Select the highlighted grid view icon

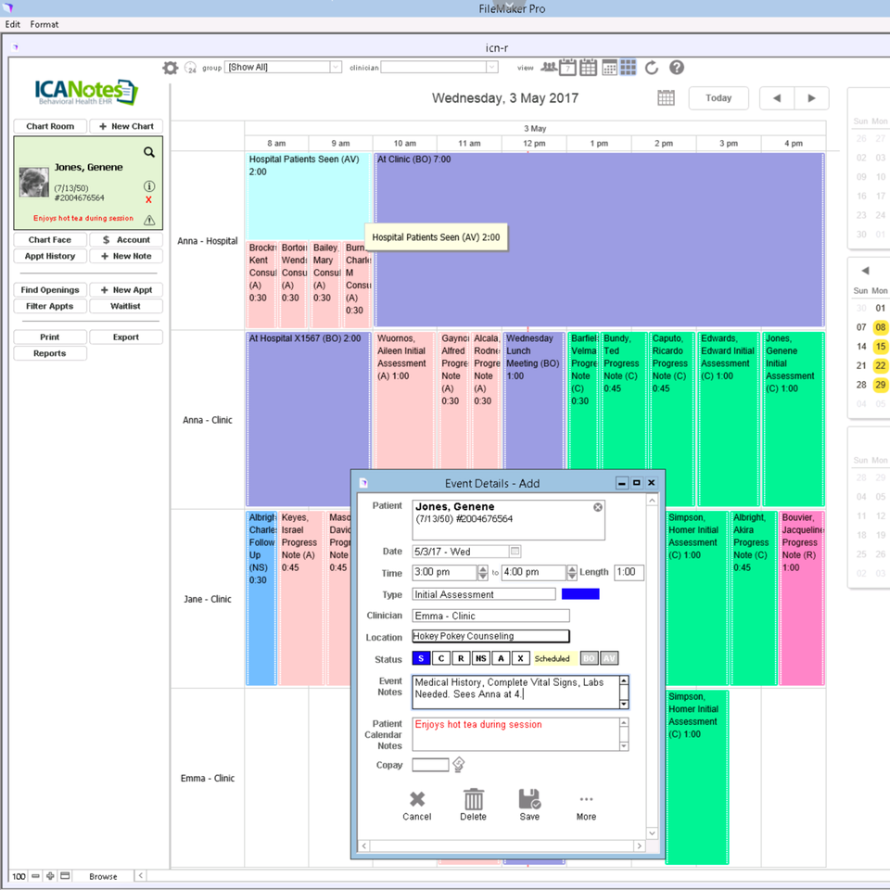(629, 68)
